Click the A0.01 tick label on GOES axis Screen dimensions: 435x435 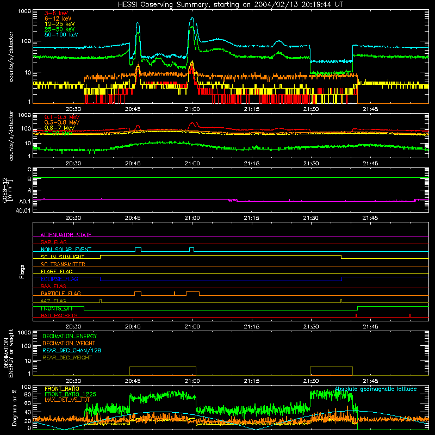[x=23, y=210]
